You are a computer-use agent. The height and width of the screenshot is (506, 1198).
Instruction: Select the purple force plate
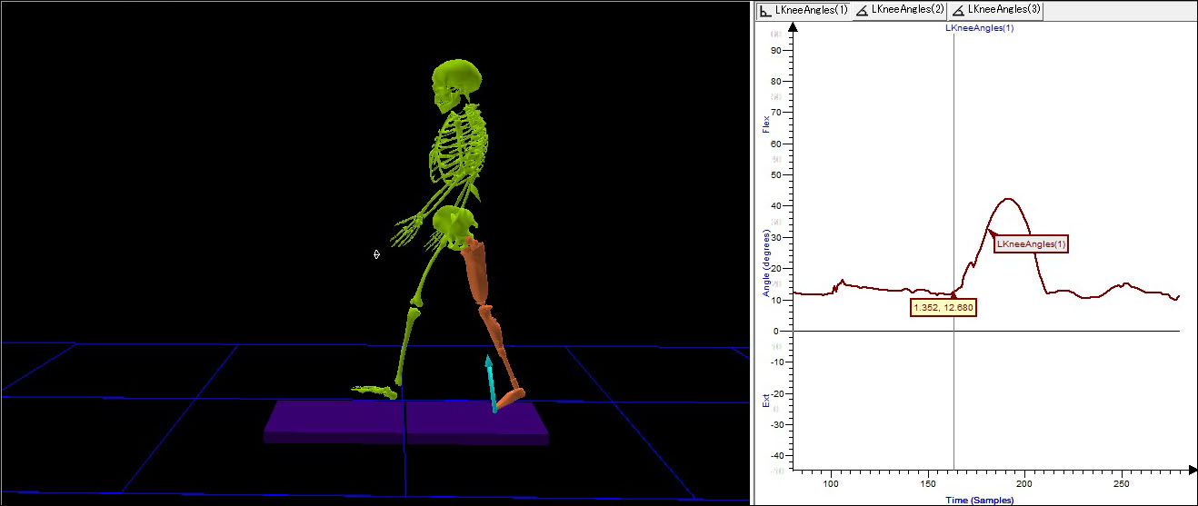coord(405,421)
